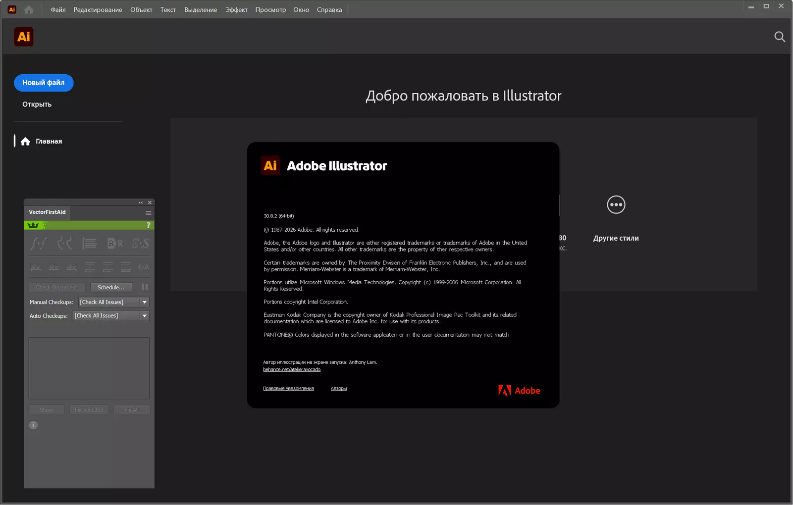Viewport: 793px width, 505px height.
Task: Click the Check Document button
Action: coord(56,287)
